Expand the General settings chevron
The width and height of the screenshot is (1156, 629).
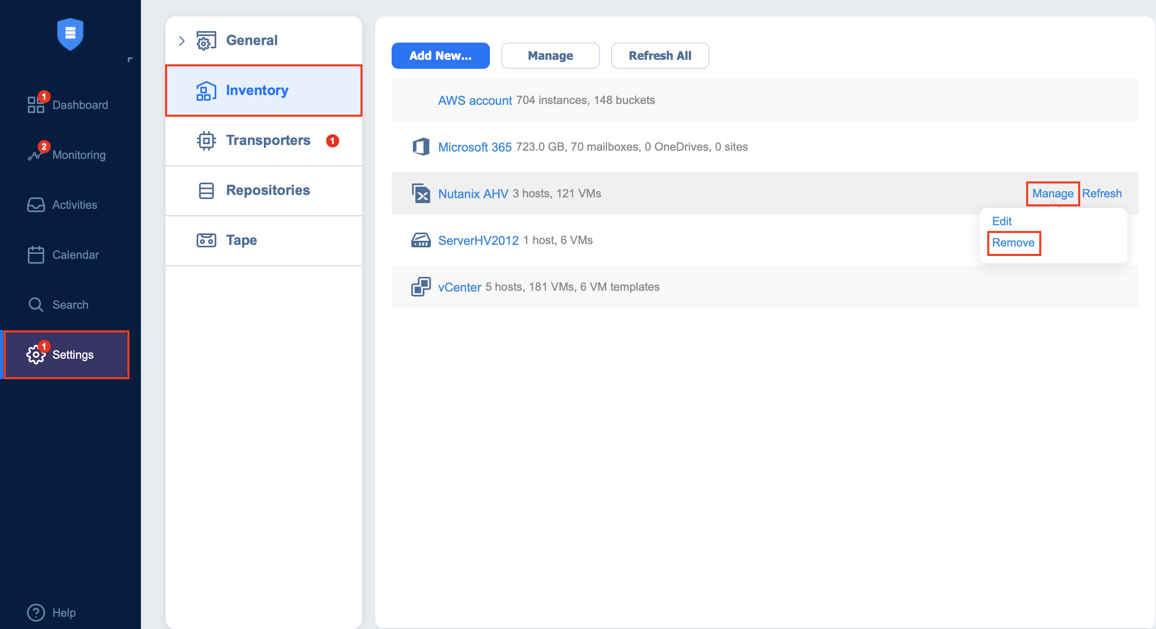[x=181, y=41]
